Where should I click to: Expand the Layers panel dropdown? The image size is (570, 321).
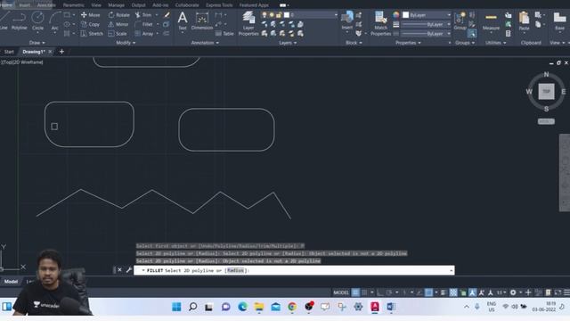pyautogui.click(x=288, y=43)
